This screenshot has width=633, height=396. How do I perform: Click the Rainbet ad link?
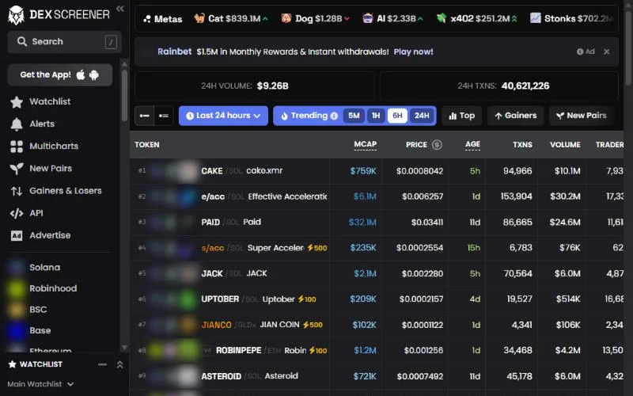(174, 51)
